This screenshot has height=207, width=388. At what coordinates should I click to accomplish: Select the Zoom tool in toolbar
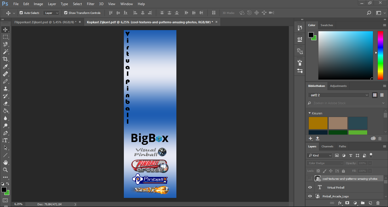click(x=5, y=170)
